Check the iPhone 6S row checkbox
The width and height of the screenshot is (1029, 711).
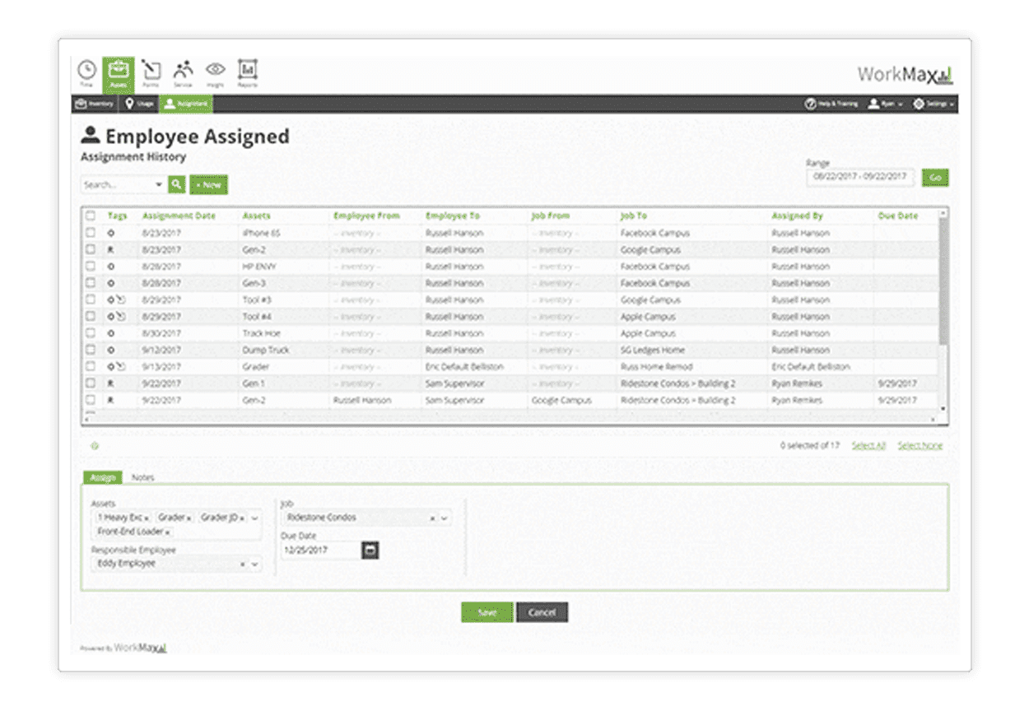coord(91,233)
